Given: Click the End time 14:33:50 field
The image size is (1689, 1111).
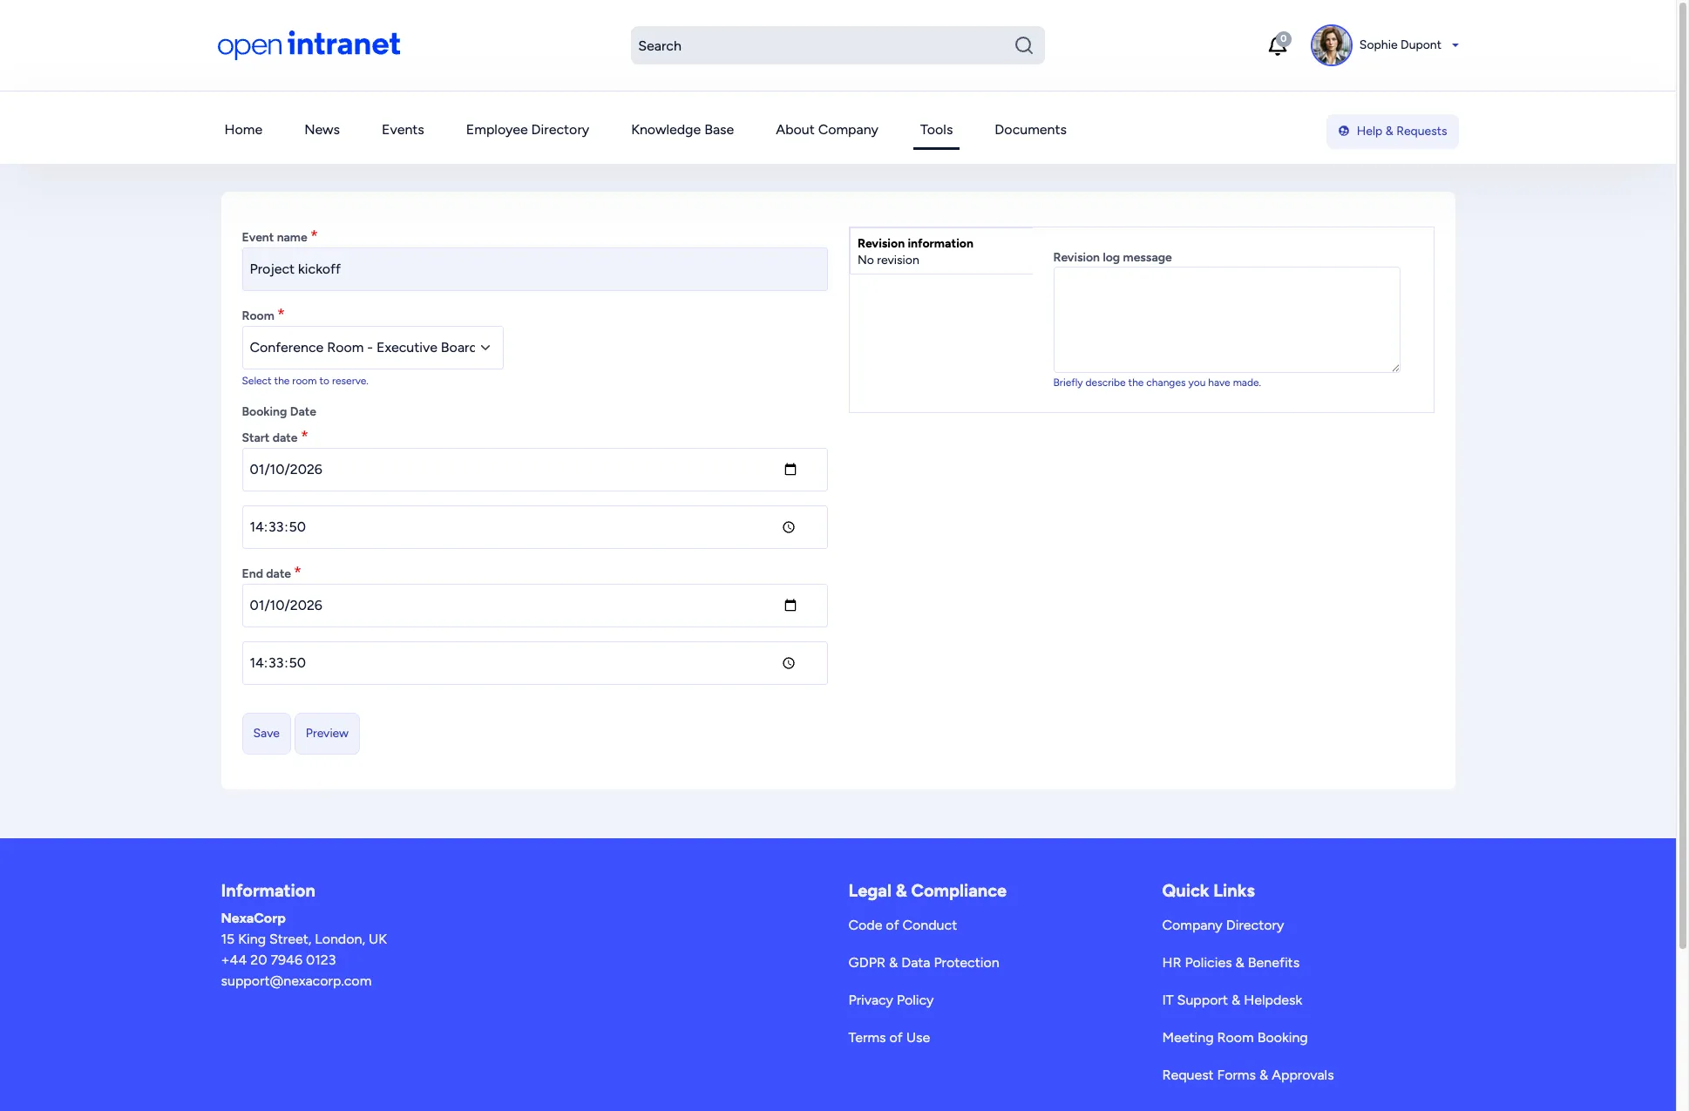Looking at the screenshot, I should click(534, 663).
